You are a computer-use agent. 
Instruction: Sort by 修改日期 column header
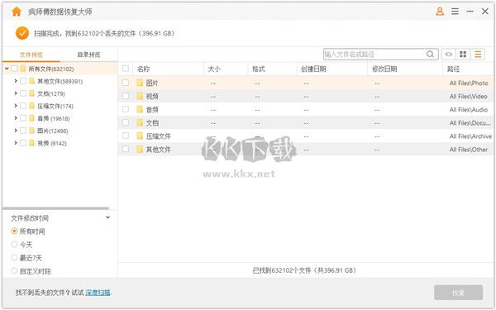click(384, 69)
